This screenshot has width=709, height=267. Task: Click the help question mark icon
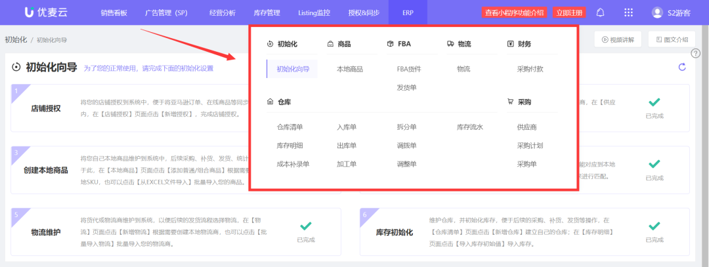(x=696, y=53)
